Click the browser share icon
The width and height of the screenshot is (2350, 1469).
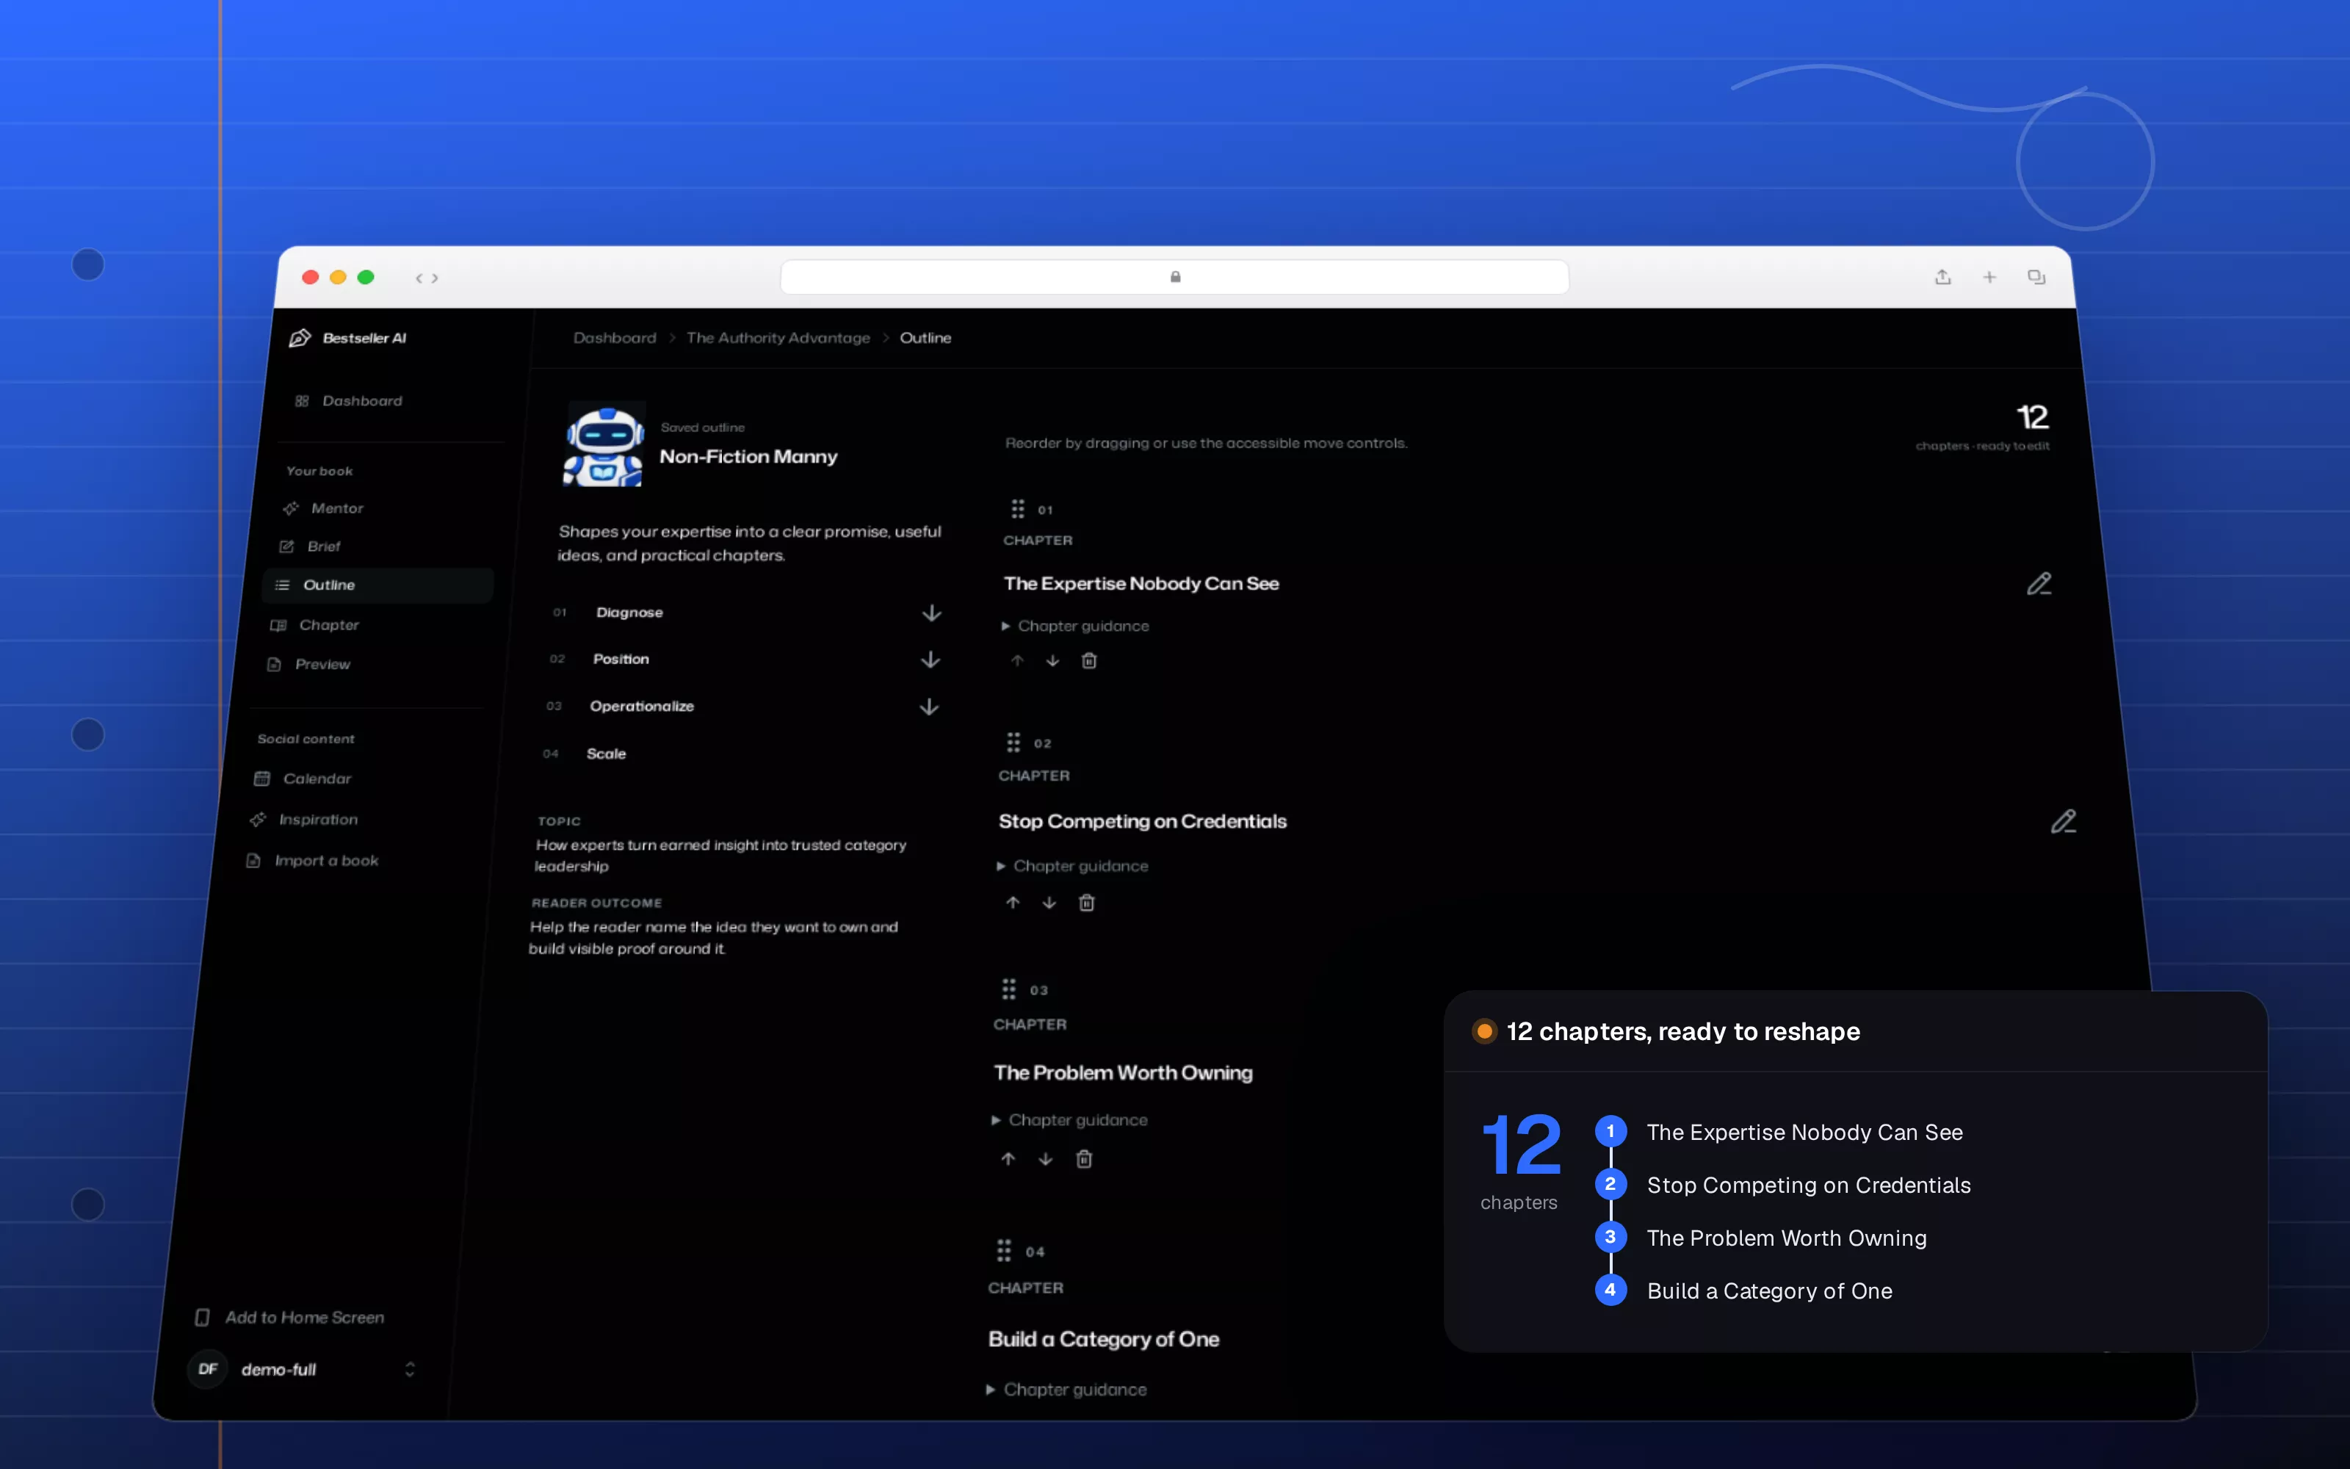point(1942,277)
